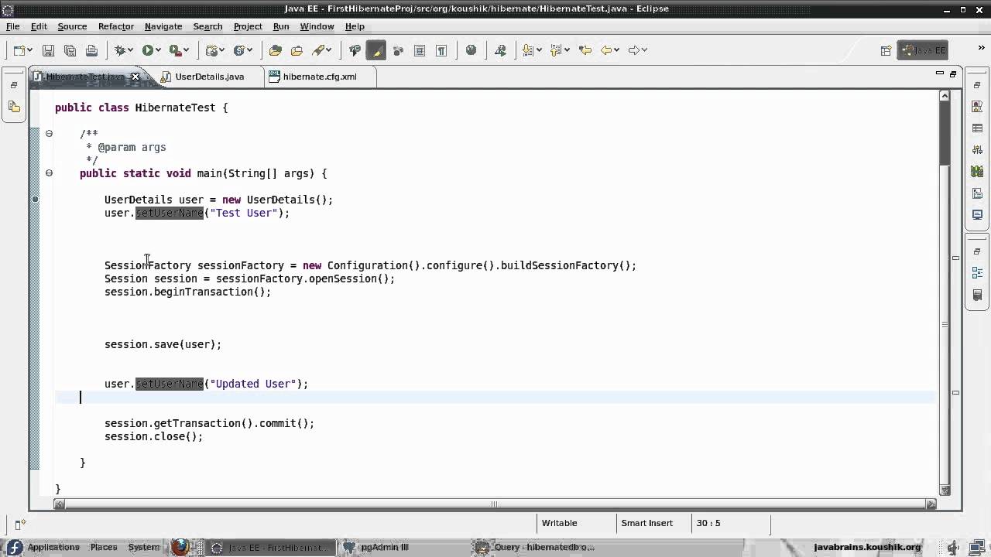This screenshot has height=557, width=991.
Task: Minimize the editor area
Action: 939,73
